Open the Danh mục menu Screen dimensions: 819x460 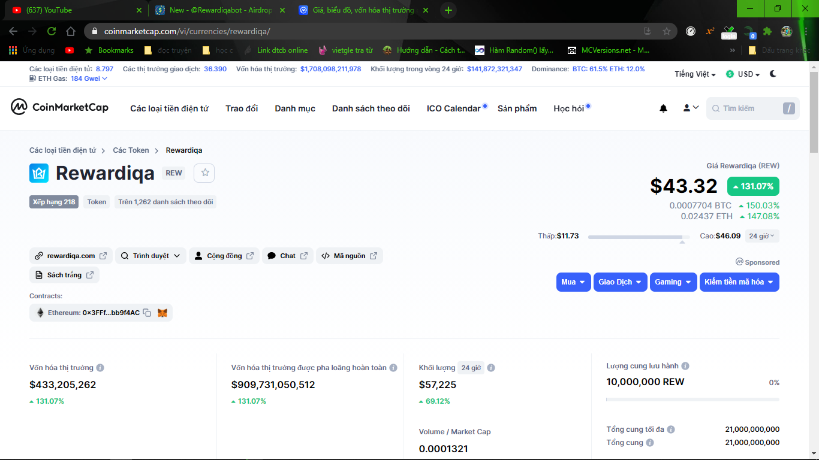[x=295, y=108]
